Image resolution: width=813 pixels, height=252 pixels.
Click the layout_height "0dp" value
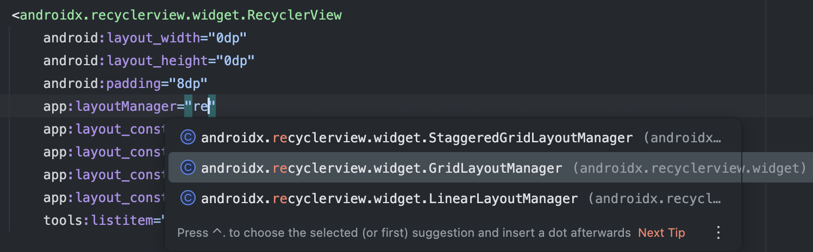click(236, 61)
